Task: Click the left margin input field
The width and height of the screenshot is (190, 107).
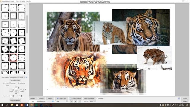Action: (x=11, y=90)
